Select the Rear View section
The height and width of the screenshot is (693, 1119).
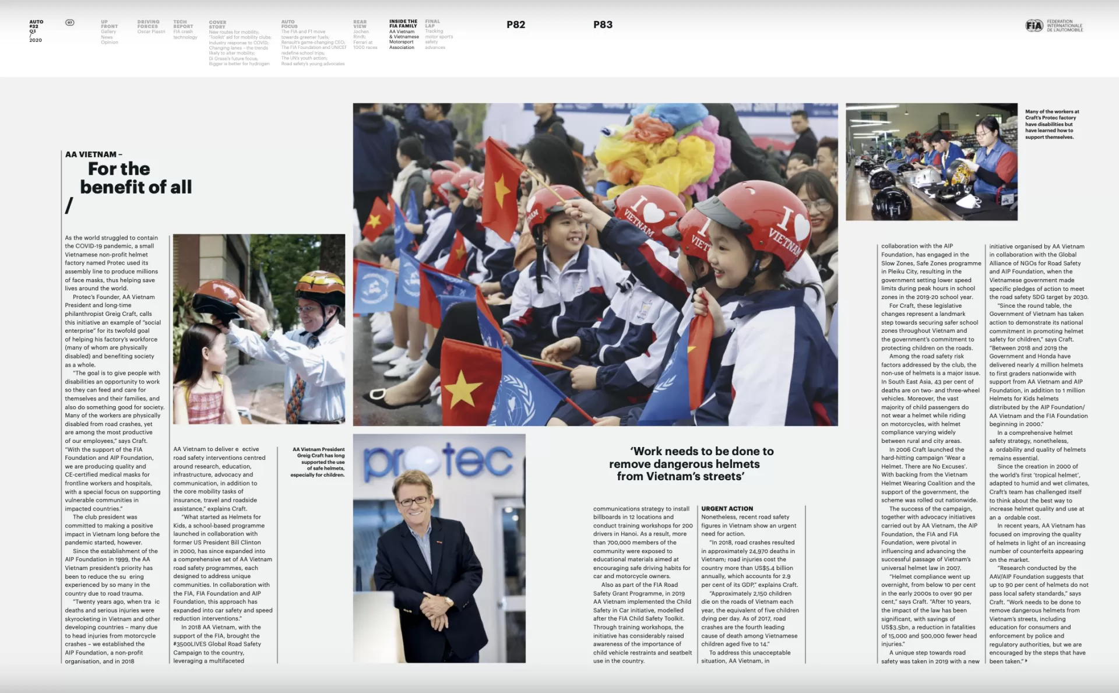pyautogui.click(x=360, y=24)
